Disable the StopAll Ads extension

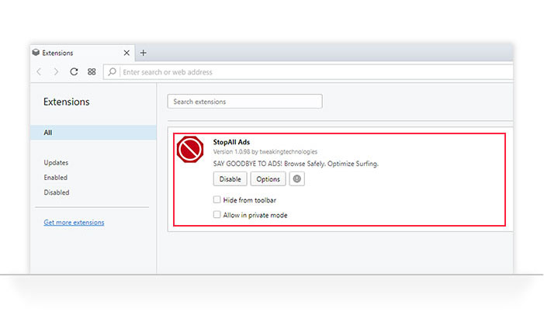pyautogui.click(x=230, y=179)
